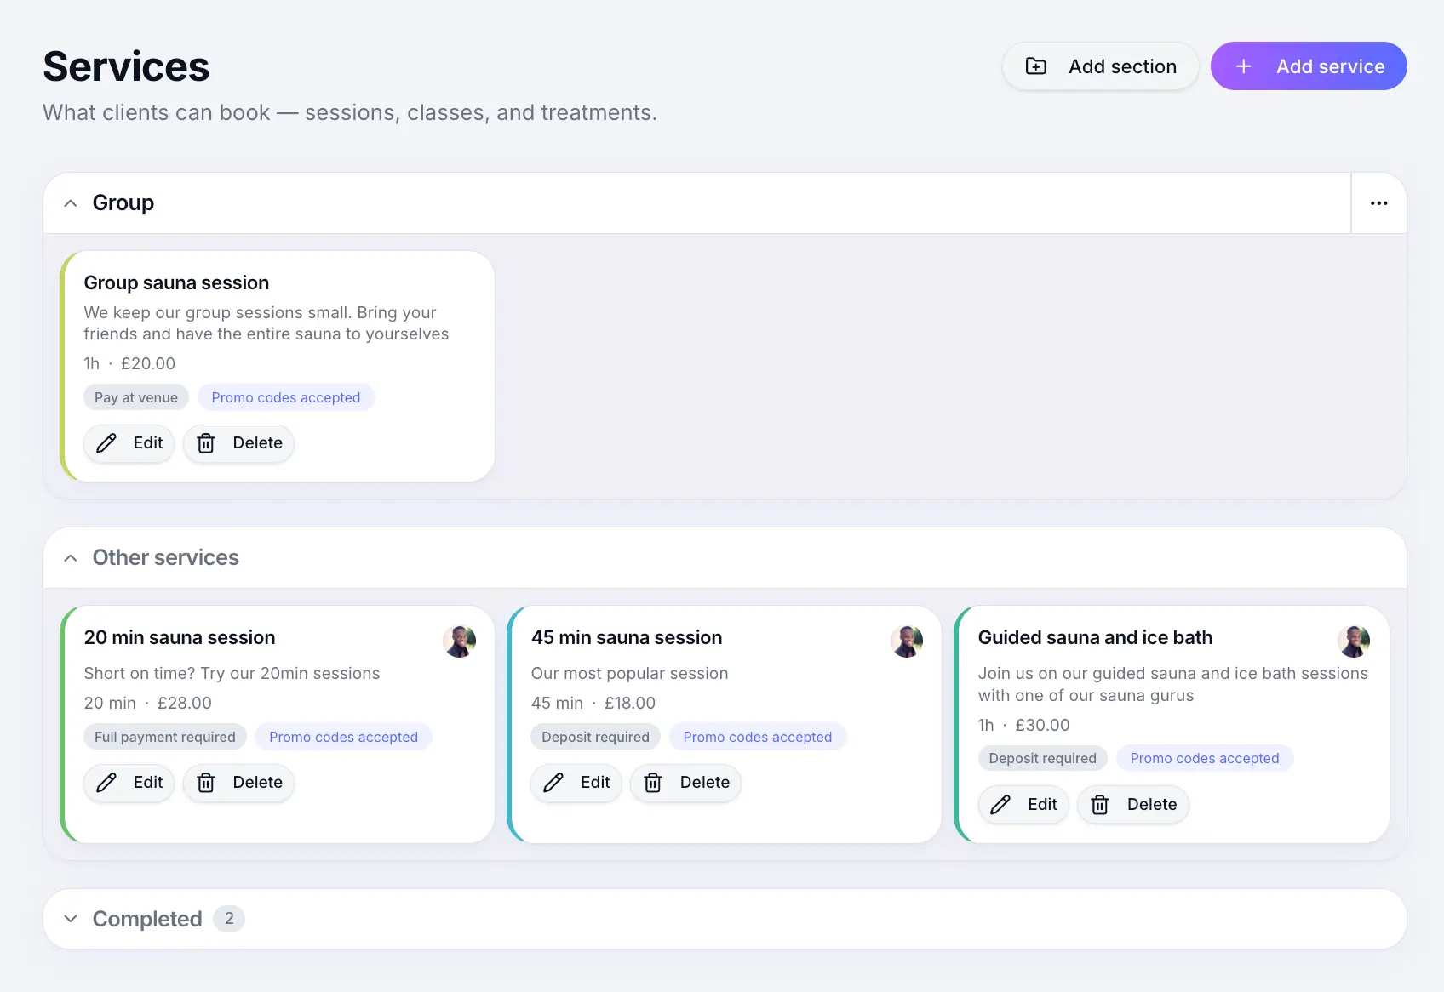Click Deposit required tag on 45 min session
1444x992 pixels.
596,737
